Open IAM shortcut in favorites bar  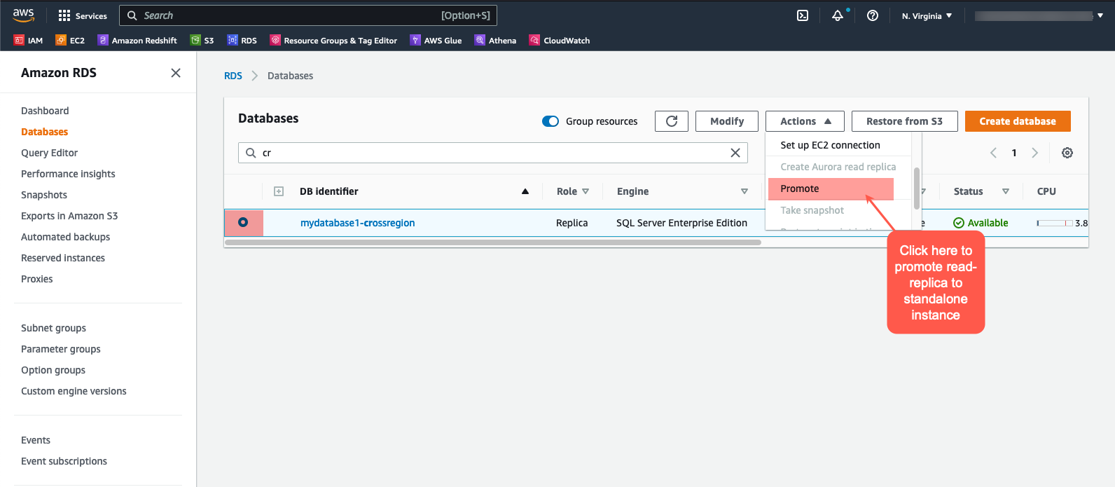[x=28, y=41]
